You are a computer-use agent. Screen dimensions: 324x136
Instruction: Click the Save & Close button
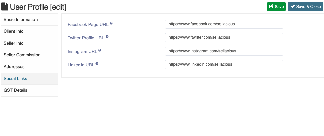coord(305,7)
